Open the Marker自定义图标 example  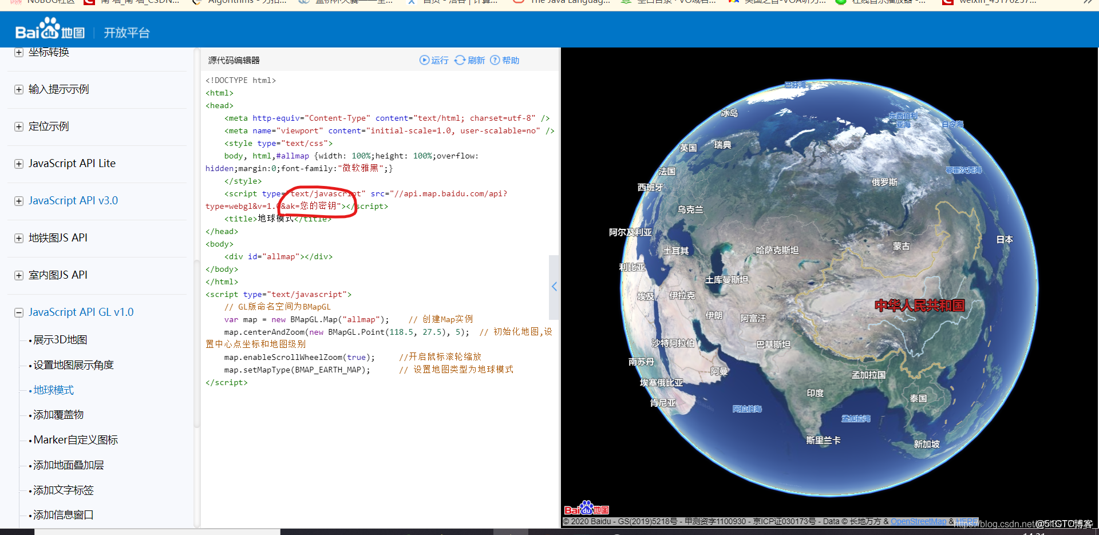pyautogui.click(x=76, y=440)
